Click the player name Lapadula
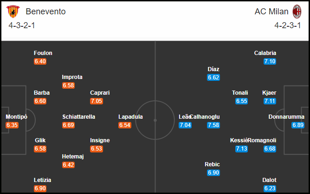Screen dimensions: 310x194 130,117
